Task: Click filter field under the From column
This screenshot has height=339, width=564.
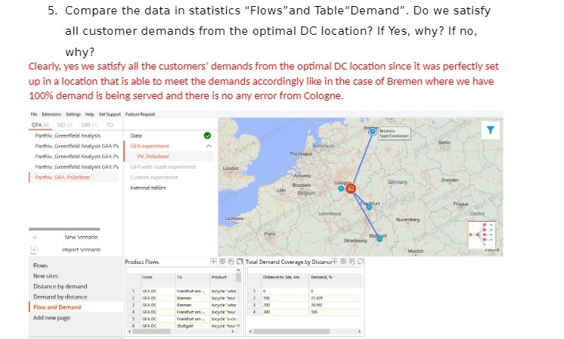Action: (157, 285)
